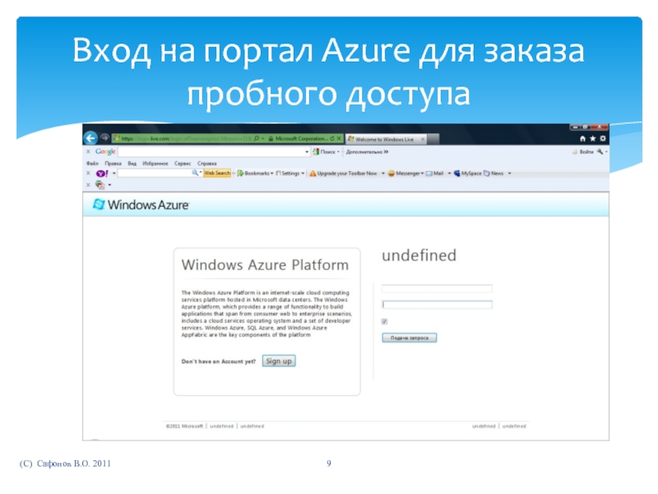Screen dimensions: 658x494
Task: Switch to Welcome to Windows Live tab
Action: coord(384,139)
